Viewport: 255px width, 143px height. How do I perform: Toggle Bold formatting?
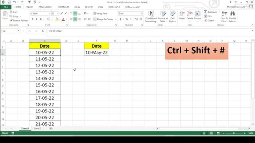[x=33, y=19]
